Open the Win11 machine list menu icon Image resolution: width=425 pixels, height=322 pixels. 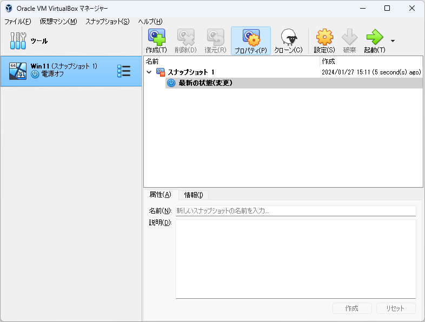pyautogui.click(x=124, y=71)
